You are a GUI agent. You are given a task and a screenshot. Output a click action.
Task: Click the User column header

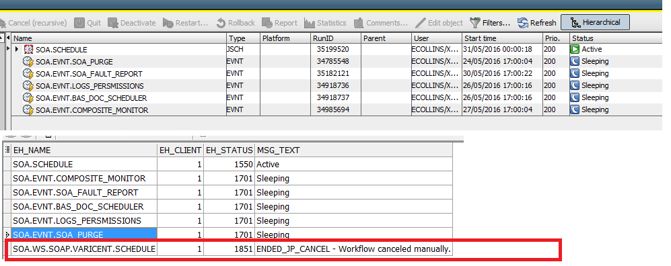click(437, 38)
